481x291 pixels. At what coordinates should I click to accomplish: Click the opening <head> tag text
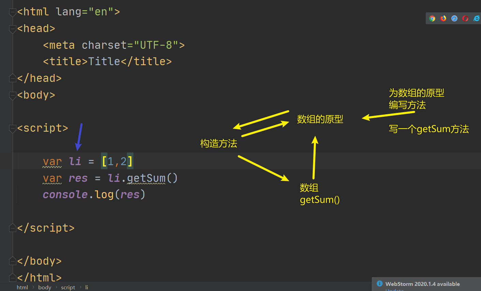click(x=36, y=28)
